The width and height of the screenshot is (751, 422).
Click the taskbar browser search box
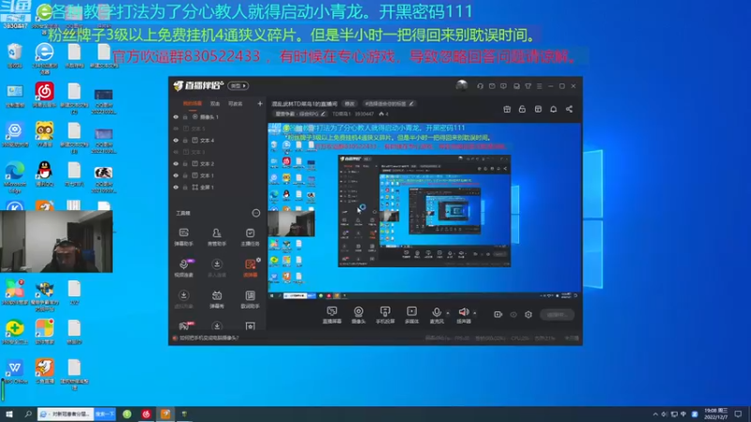pos(66,414)
